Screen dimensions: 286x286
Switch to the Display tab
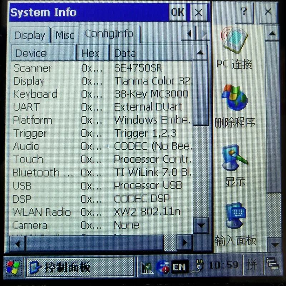[x=30, y=35]
